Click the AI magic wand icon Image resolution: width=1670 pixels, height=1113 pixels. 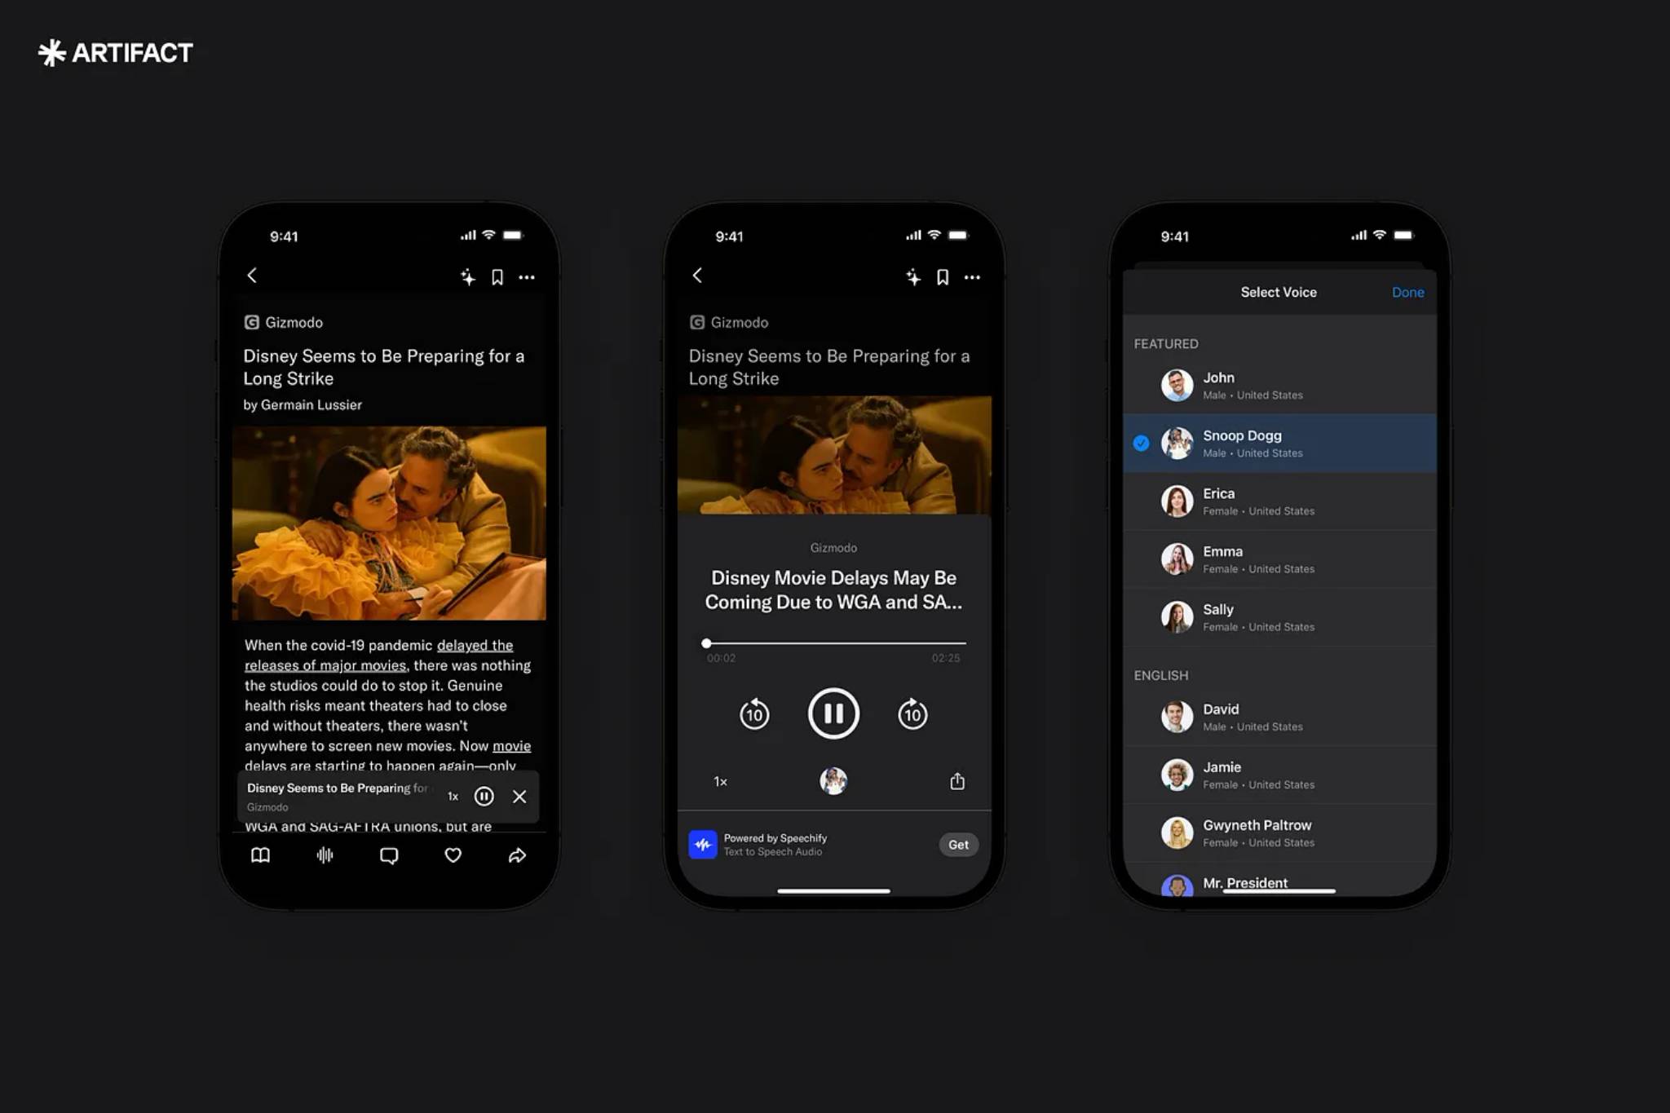(x=468, y=275)
